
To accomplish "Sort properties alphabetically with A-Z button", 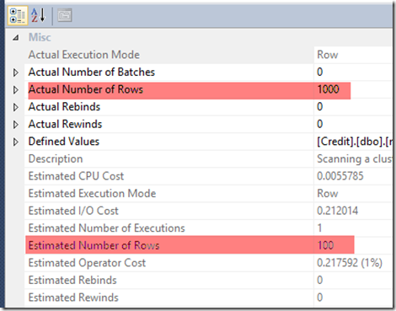I will coord(38,15).
